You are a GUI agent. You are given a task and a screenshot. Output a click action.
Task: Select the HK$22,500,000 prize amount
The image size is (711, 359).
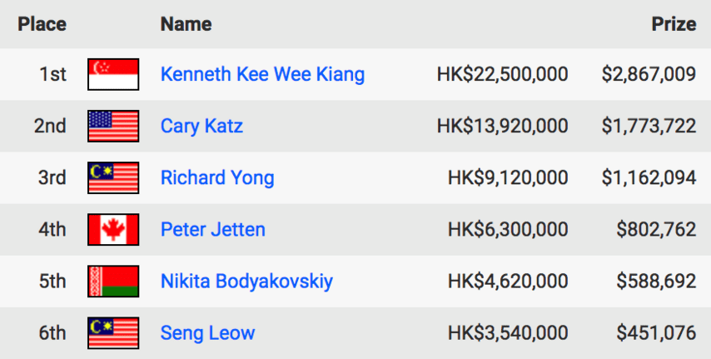click(x=502, y=74)
